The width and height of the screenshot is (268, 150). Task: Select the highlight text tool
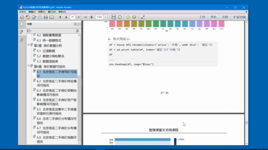click(134, 17)
